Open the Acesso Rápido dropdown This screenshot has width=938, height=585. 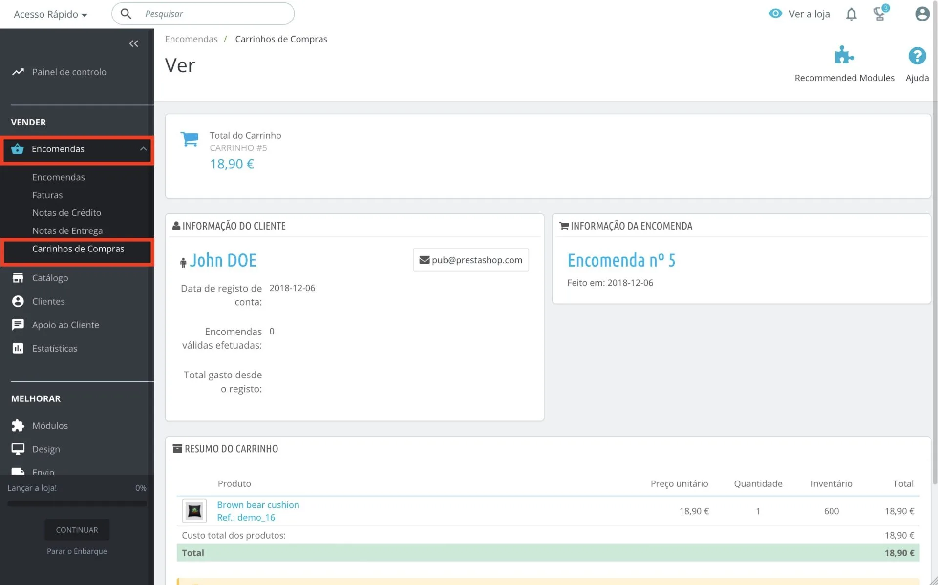50,14
